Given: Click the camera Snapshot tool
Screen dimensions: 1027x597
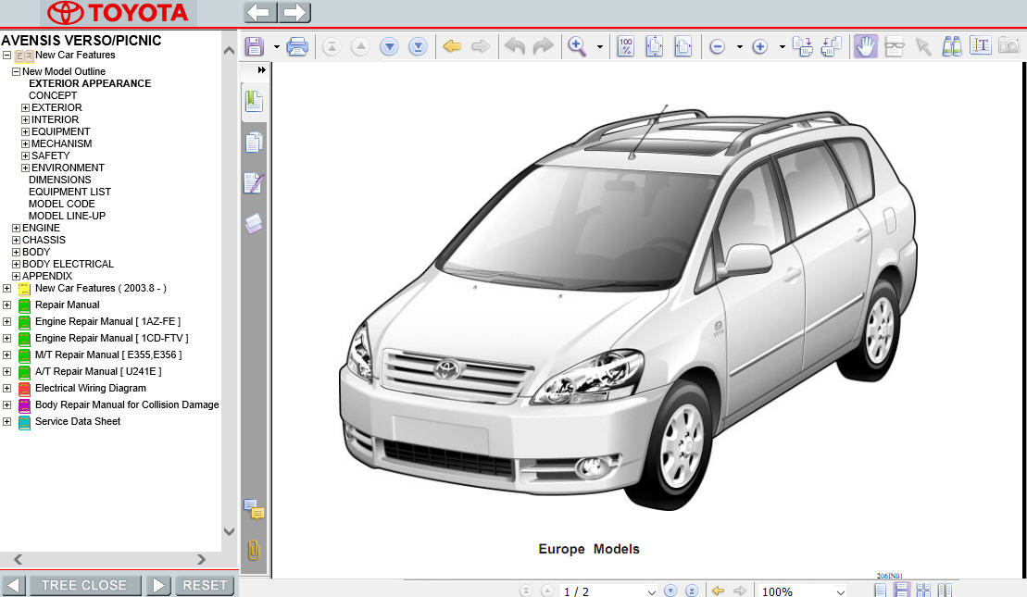Looking at the screenshot, I should 1008,46.
